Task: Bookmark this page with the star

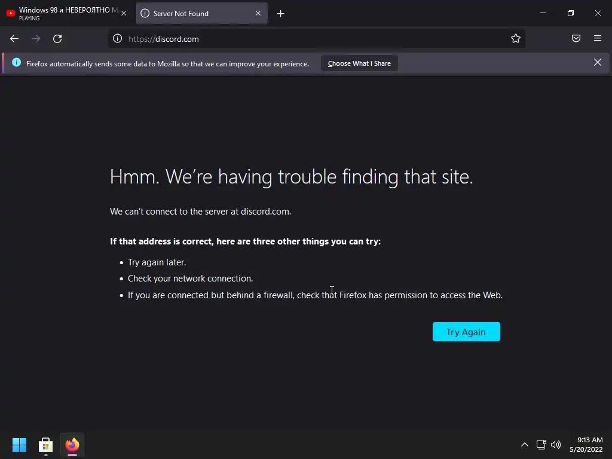Action: click(516, 38)
